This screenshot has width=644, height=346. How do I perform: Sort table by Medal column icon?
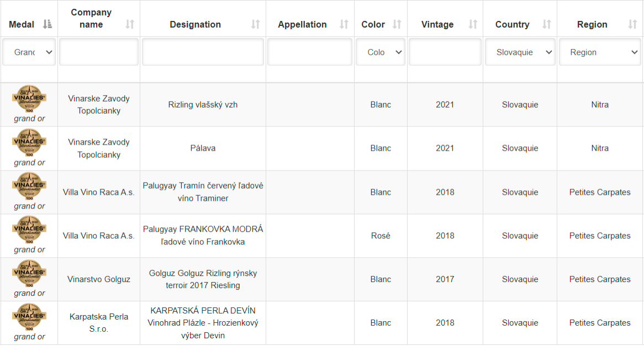click(47, 24)
